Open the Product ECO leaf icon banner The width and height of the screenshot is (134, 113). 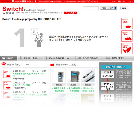tap(127, 49)
